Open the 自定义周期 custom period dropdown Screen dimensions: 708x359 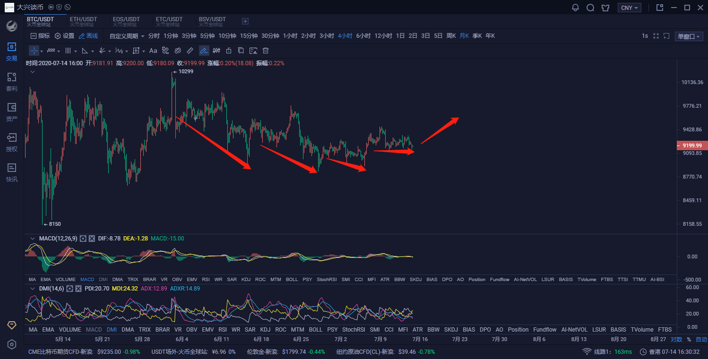127,36
